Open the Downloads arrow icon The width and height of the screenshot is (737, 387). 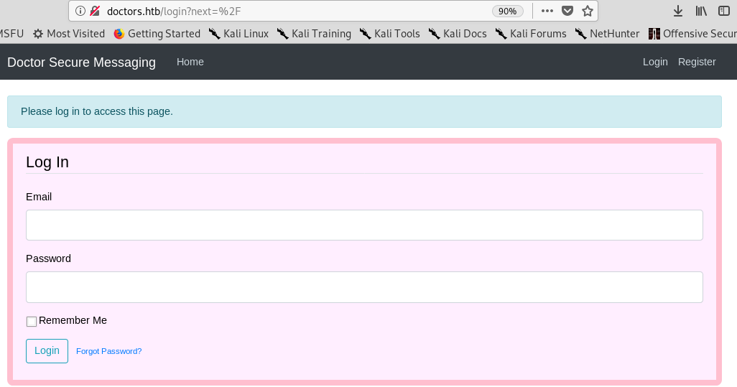pos(678,11)
